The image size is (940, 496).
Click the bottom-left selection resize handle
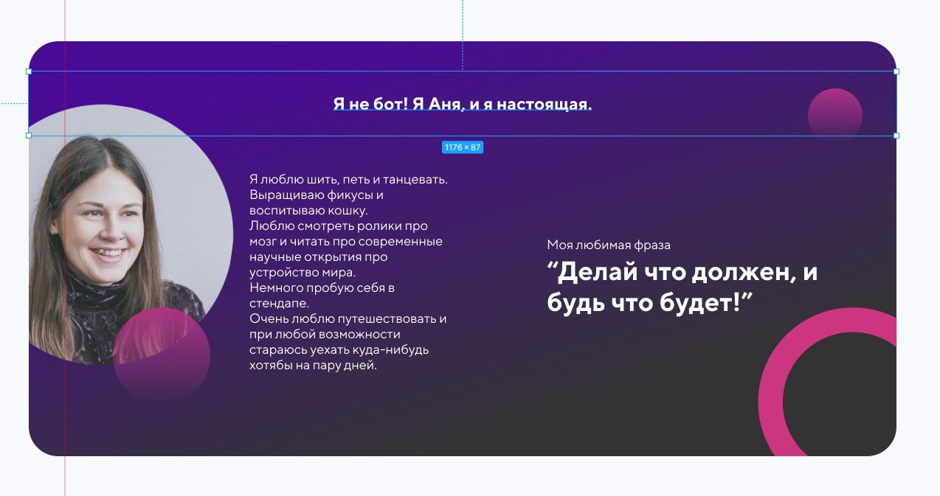pos(29,136)
